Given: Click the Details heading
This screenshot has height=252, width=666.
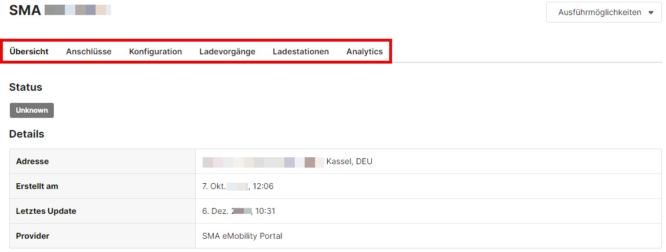Looking at the screenshot, I should tap(27, 134).
